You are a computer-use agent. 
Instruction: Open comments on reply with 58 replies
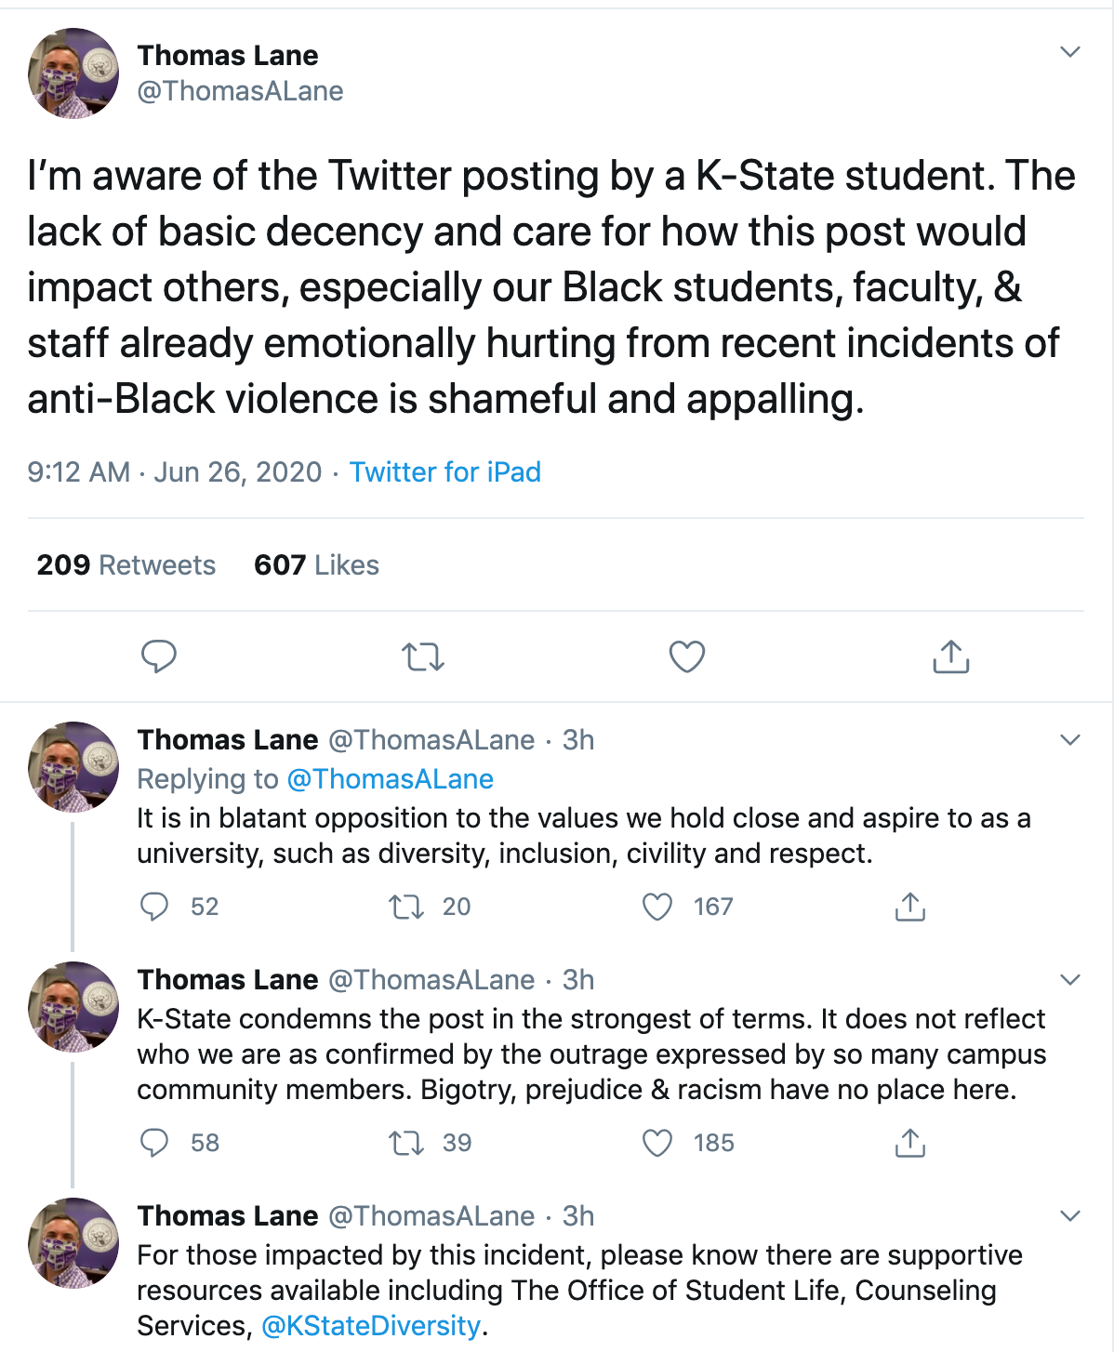click(x=154, y=1142)
